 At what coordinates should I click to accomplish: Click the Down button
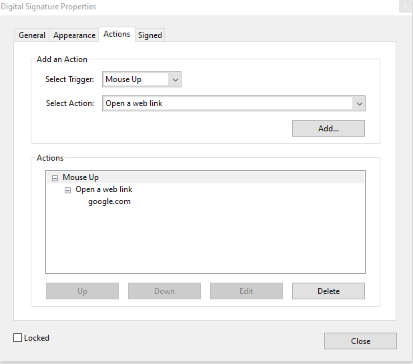(164, 291)
